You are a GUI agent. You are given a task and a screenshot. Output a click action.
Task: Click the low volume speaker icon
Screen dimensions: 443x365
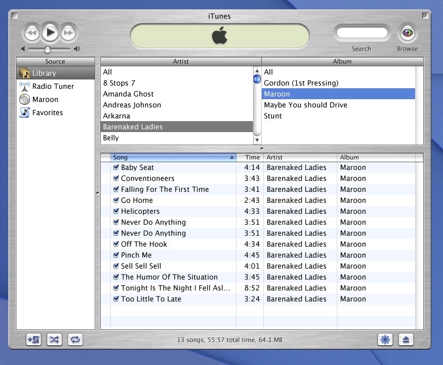(x=23, y=49)
